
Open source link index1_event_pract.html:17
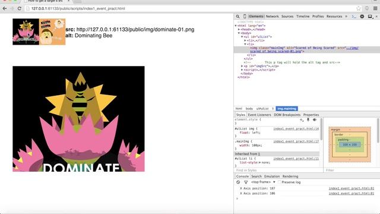296,141
